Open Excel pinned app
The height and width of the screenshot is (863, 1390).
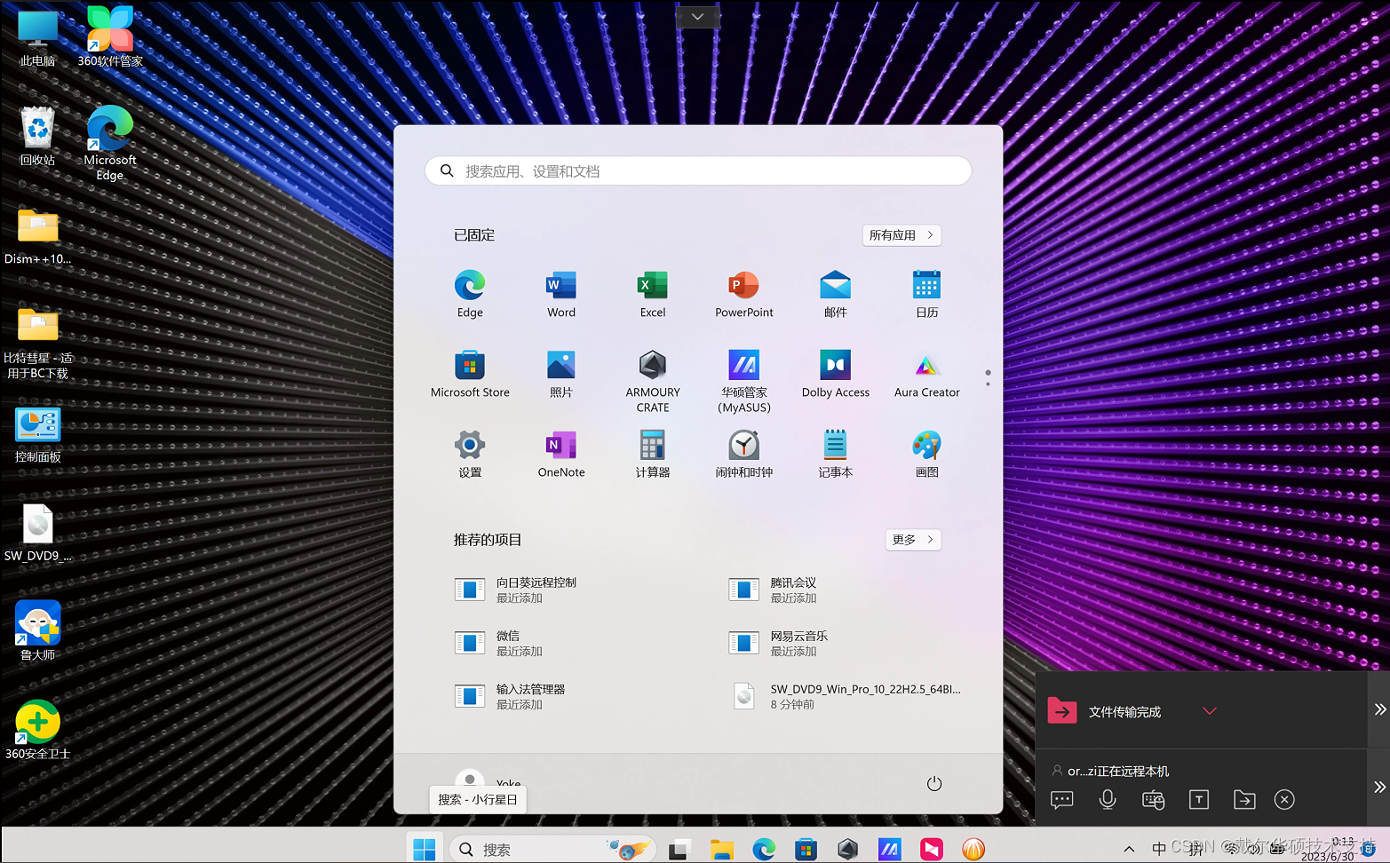(x=653, y=294)
